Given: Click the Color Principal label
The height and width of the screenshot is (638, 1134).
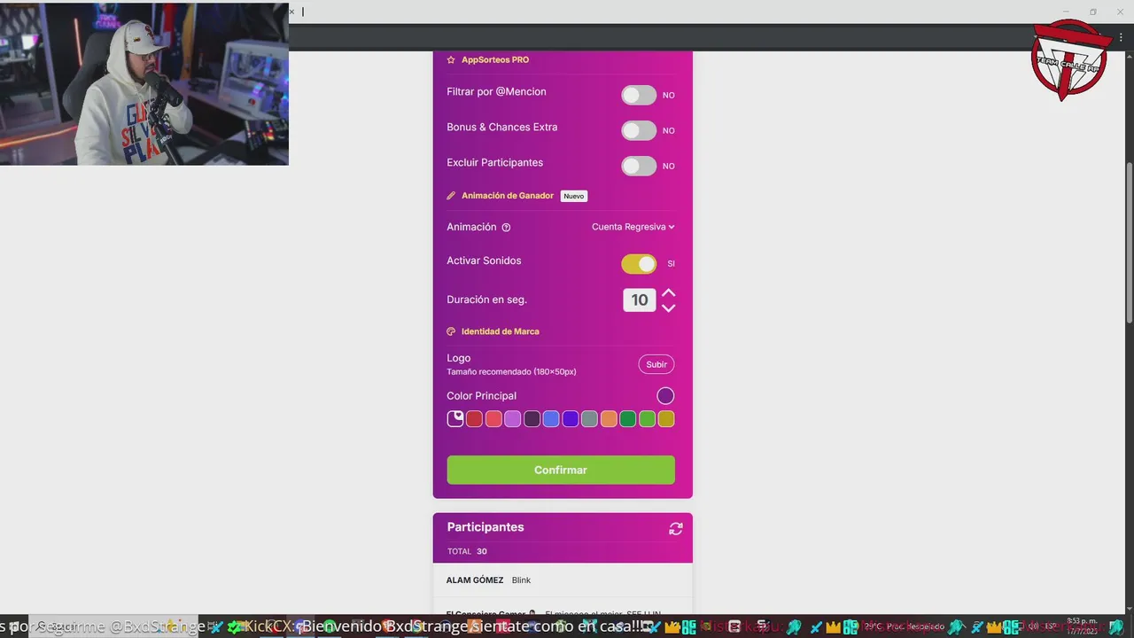Looking at the screenshot, I should (481, 396).
